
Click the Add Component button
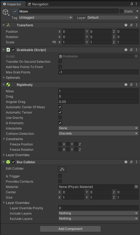click(70, 229)
